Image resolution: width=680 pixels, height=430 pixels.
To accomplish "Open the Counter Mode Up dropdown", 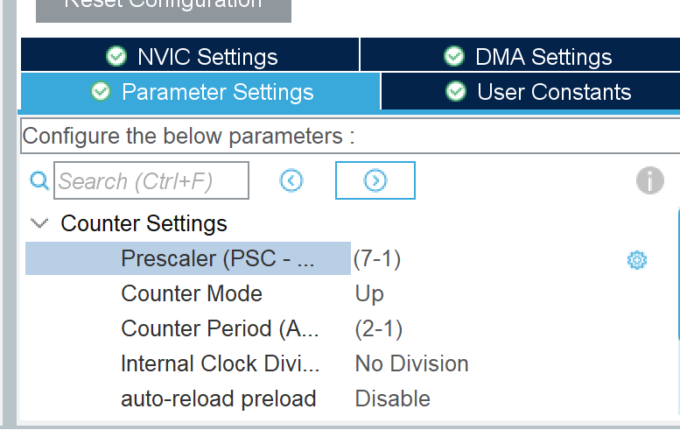I will click(369, 293).
